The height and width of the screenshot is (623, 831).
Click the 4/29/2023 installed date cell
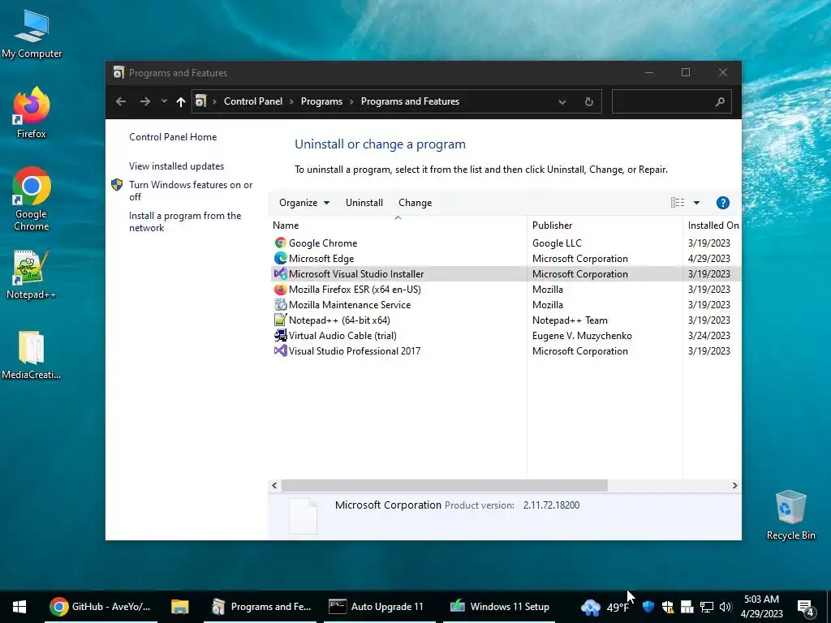pyautogui.click(x=708, y=258)
